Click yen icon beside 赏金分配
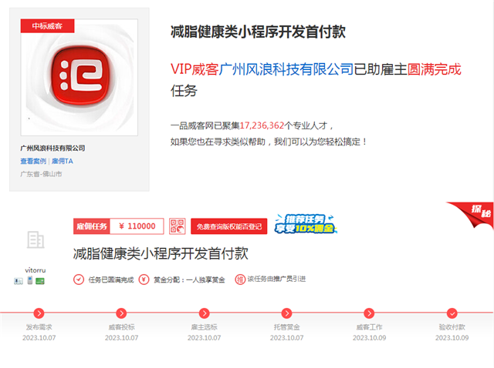 coord(144,279)
